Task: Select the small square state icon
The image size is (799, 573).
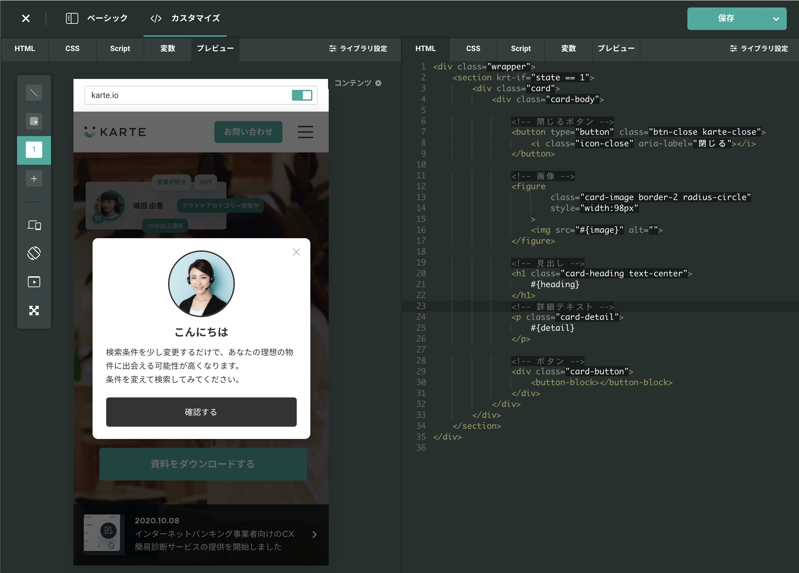Action: 34,121
